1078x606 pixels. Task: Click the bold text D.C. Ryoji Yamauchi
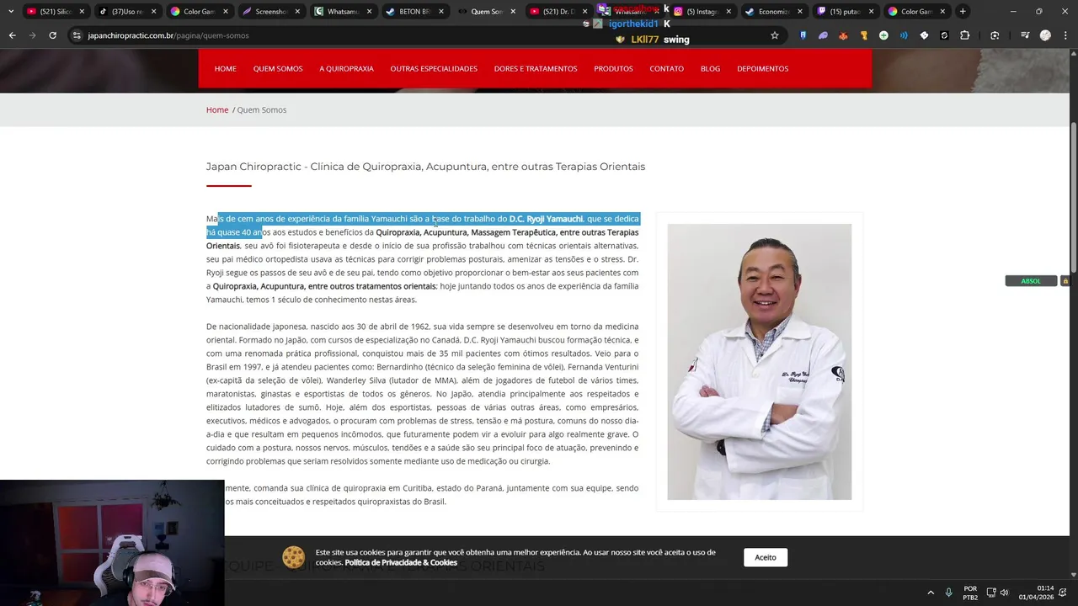pyautogui.click(x=546, y=219)
